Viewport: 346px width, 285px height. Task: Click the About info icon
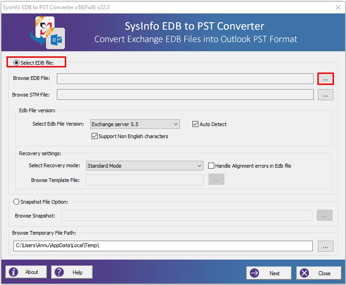[13, 272]
